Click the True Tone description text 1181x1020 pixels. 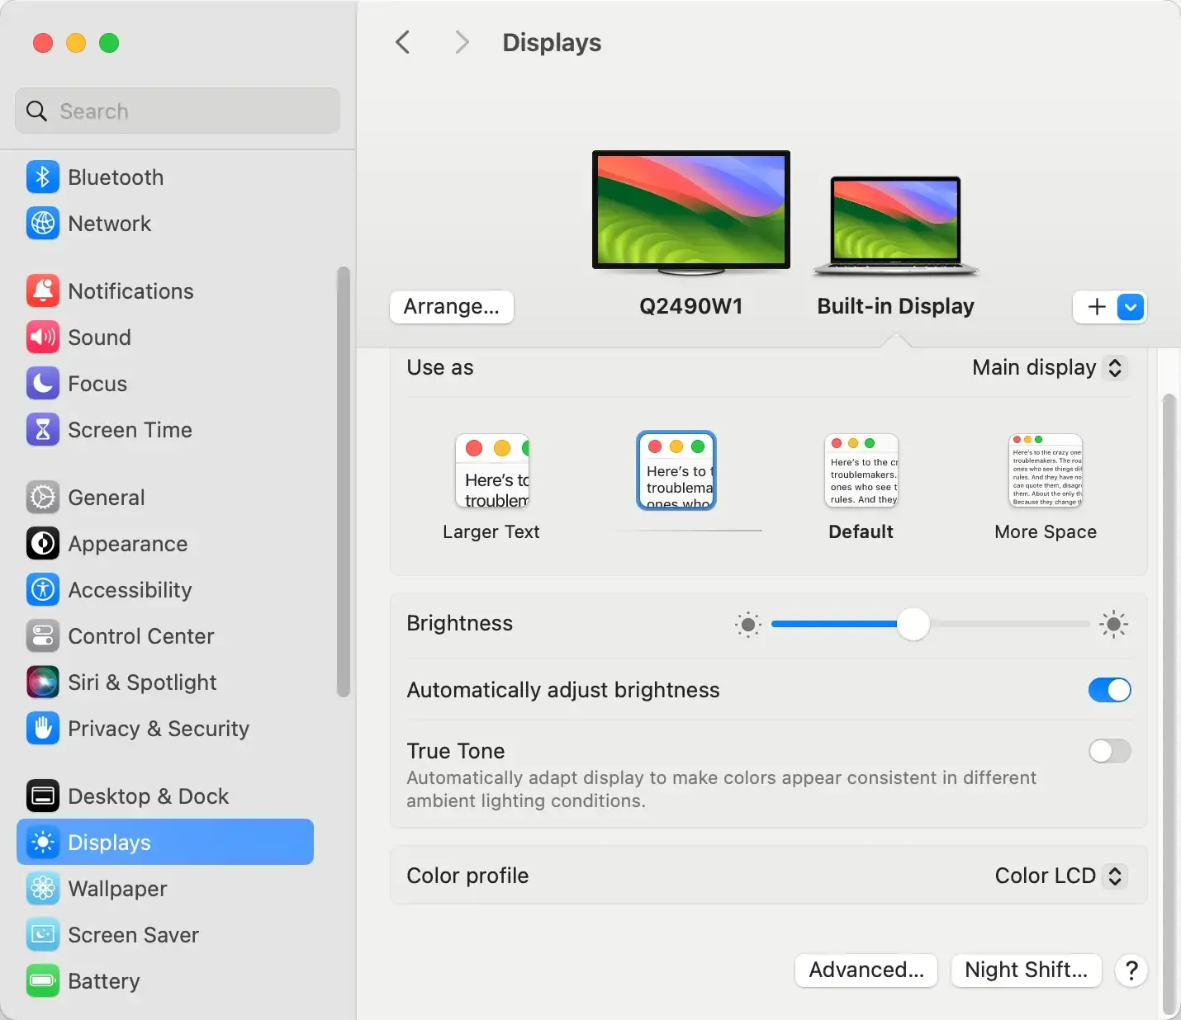tap(721, 789)
